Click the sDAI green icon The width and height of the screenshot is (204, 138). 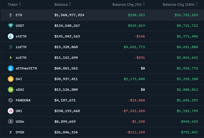pyautogui.click(x=11, y=90)
